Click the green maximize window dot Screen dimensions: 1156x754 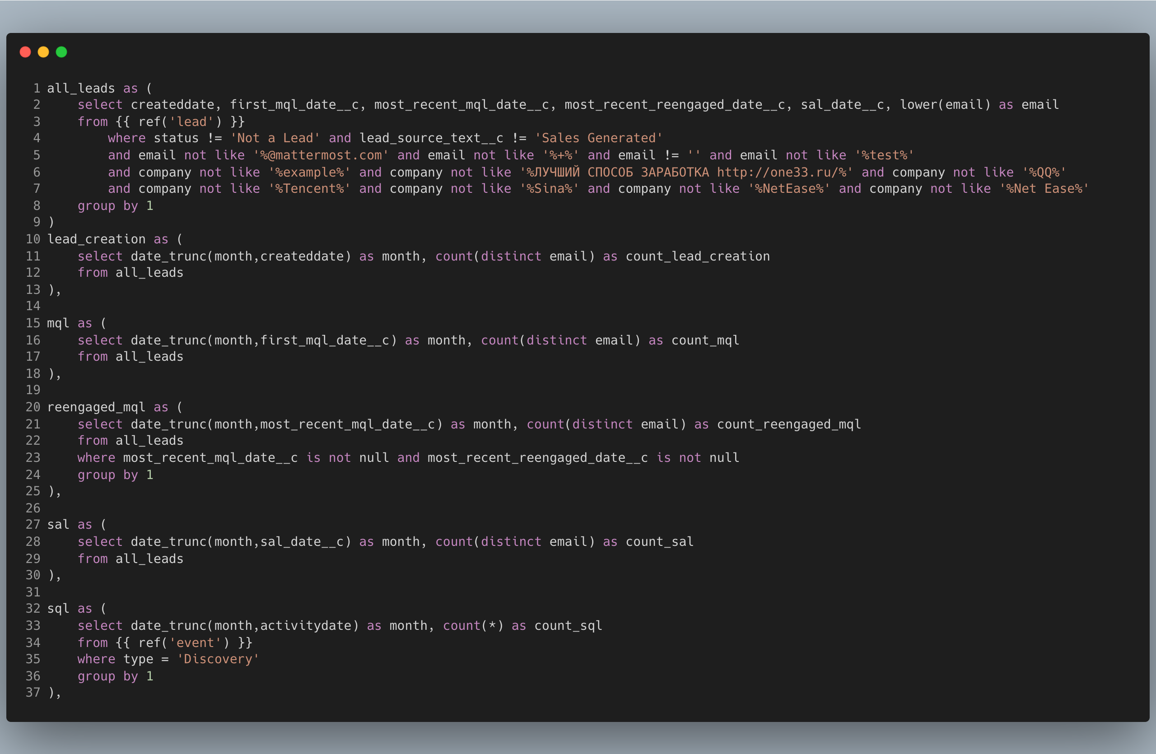pos(62,52)
